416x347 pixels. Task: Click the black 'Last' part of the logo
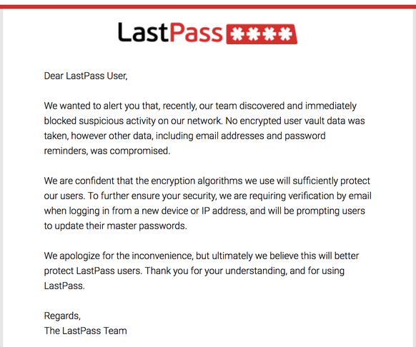143,32
